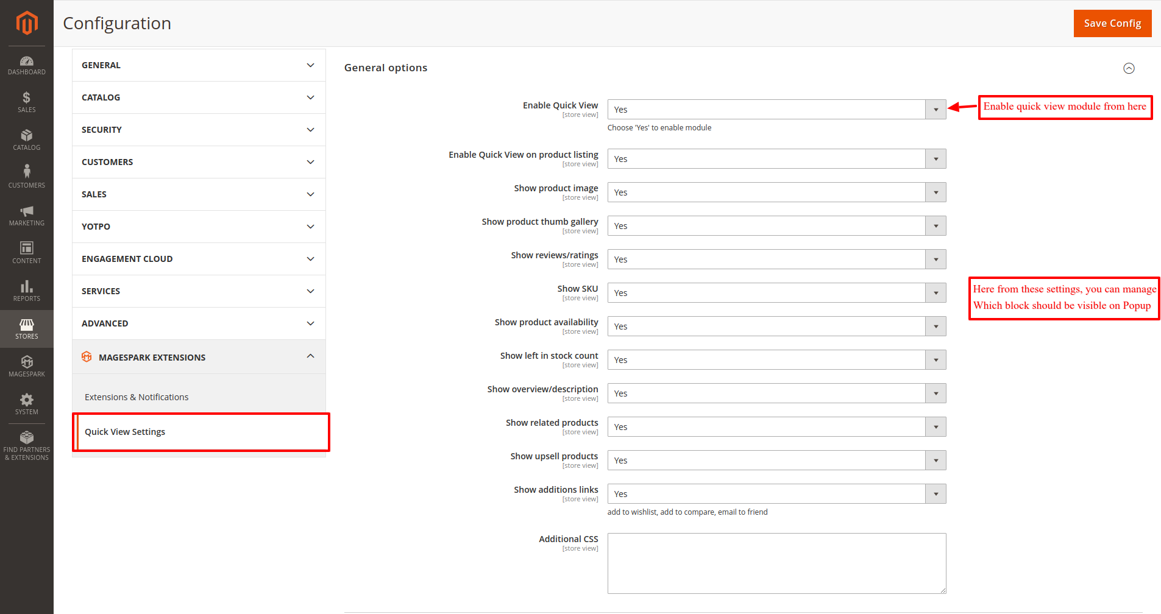This screenshot has height=614, width=1161.
Task: Open the System gear icon
Action: (x=27, y=400)
